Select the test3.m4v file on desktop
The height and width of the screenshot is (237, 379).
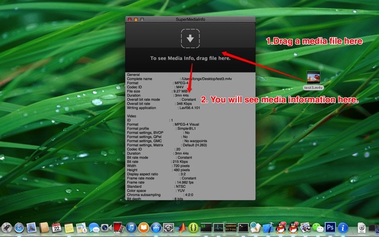click(x=313, y=80)
